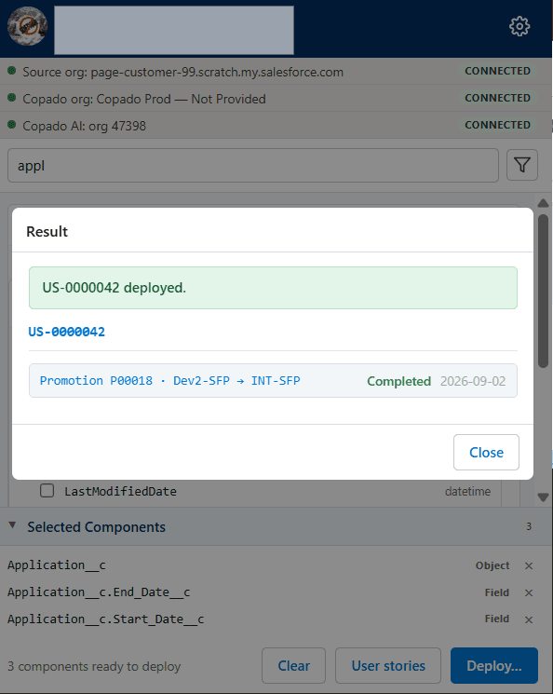Click the search field containing appl
553x694 pixels.
(253, 166)
